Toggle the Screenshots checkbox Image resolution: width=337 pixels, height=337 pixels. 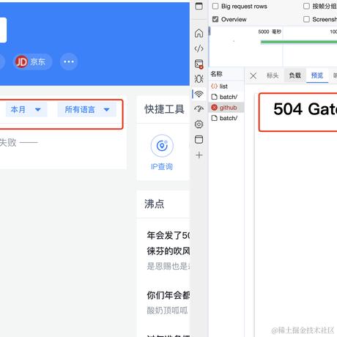point(306,19)
